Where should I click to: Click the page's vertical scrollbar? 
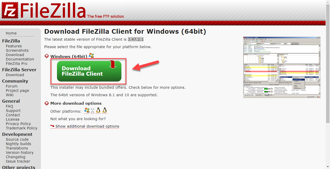tap(328, 84)
